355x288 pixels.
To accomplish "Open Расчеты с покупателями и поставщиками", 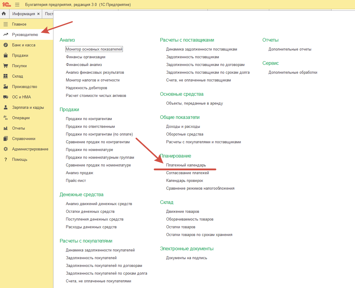I will (204, 142).
